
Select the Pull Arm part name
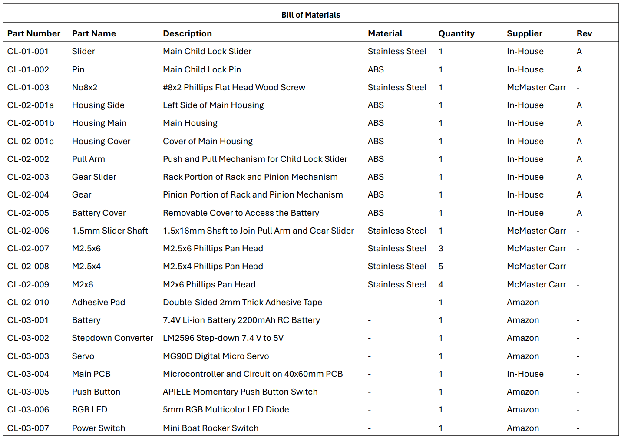(x=89, y=159)
